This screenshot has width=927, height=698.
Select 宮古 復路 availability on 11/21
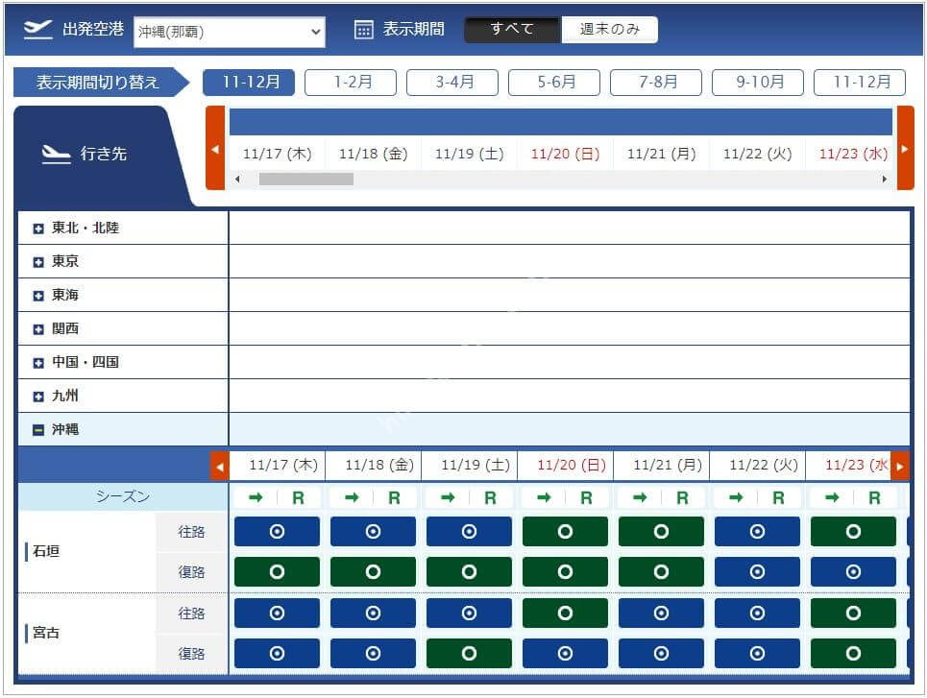click(x=661, y=653)
